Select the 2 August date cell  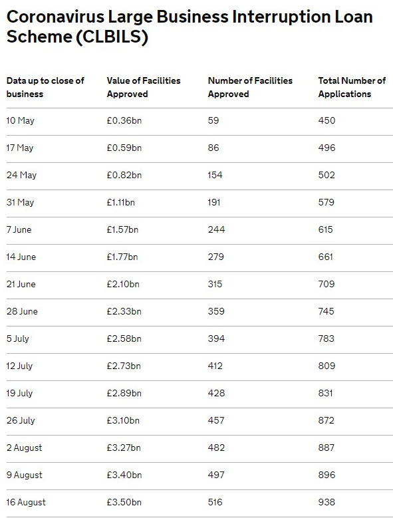click(25, 448)
